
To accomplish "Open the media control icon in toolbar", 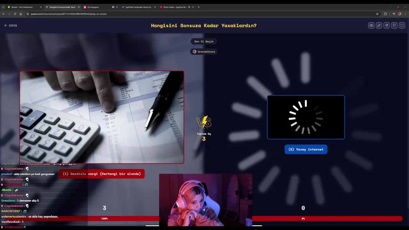I will 394,14.
